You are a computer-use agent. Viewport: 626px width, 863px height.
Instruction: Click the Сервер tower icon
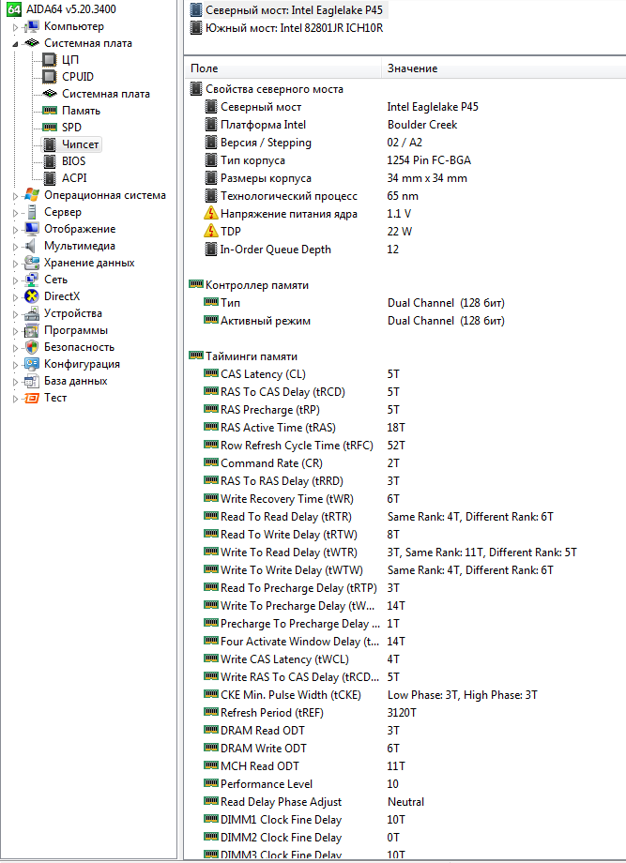tap(33, 212)
